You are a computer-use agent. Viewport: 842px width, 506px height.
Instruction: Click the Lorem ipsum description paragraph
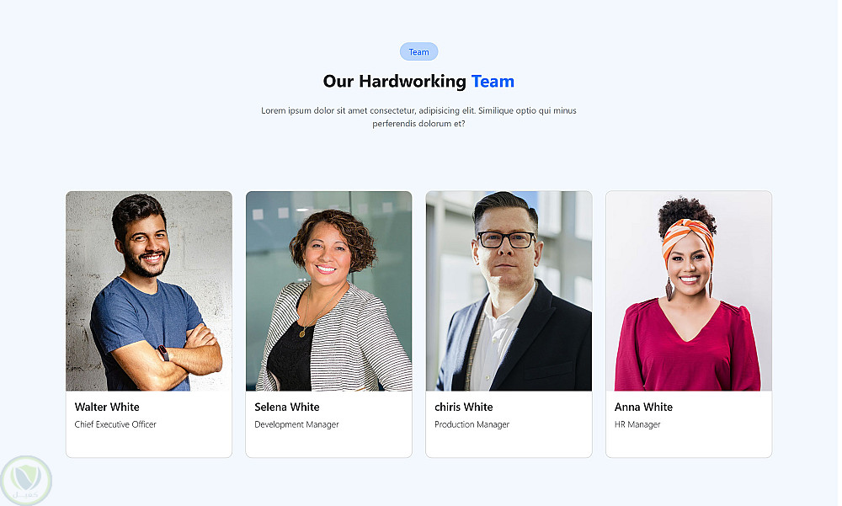coord(418,116)
